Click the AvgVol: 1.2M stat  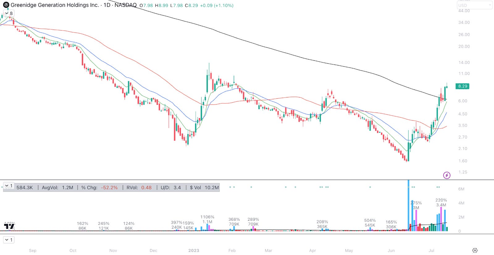(x=57, y=187)
